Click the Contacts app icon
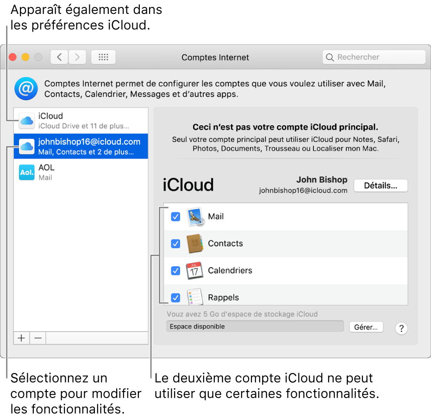The image size is (431, 418). 195,243
